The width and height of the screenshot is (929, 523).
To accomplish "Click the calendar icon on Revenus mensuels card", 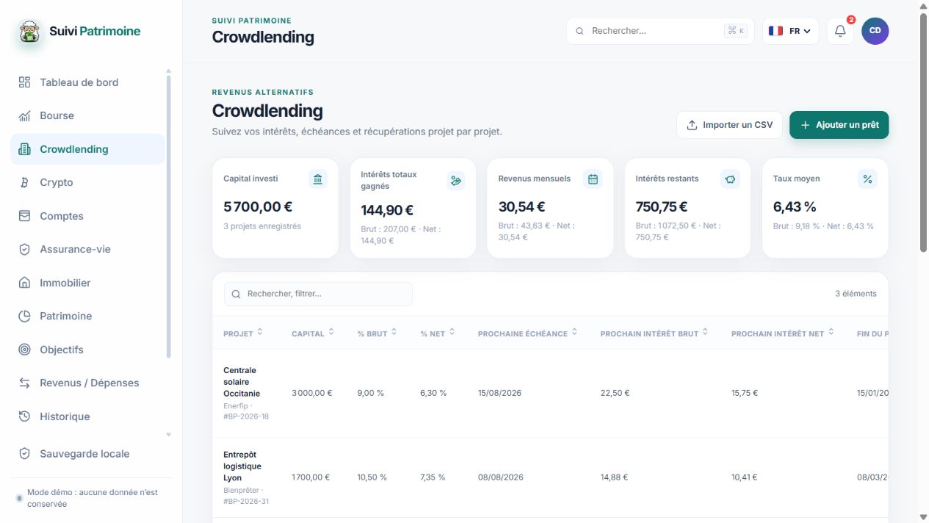I will (x=593, y=179).
